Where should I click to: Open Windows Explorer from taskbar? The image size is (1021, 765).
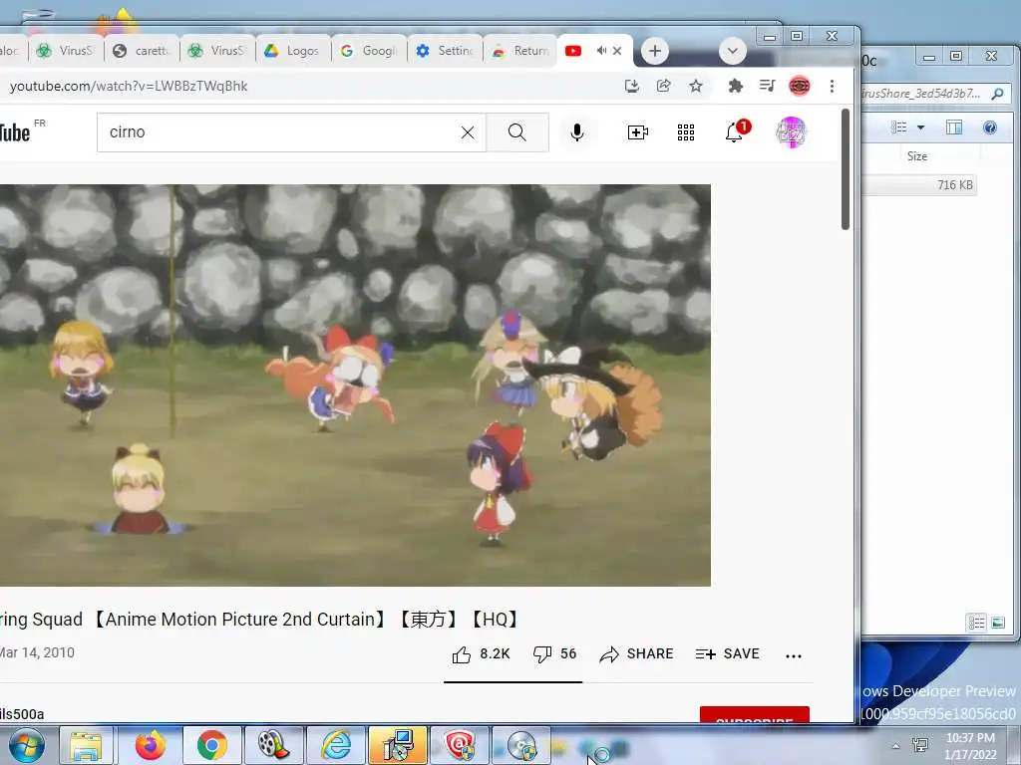[x=87, y=745]
